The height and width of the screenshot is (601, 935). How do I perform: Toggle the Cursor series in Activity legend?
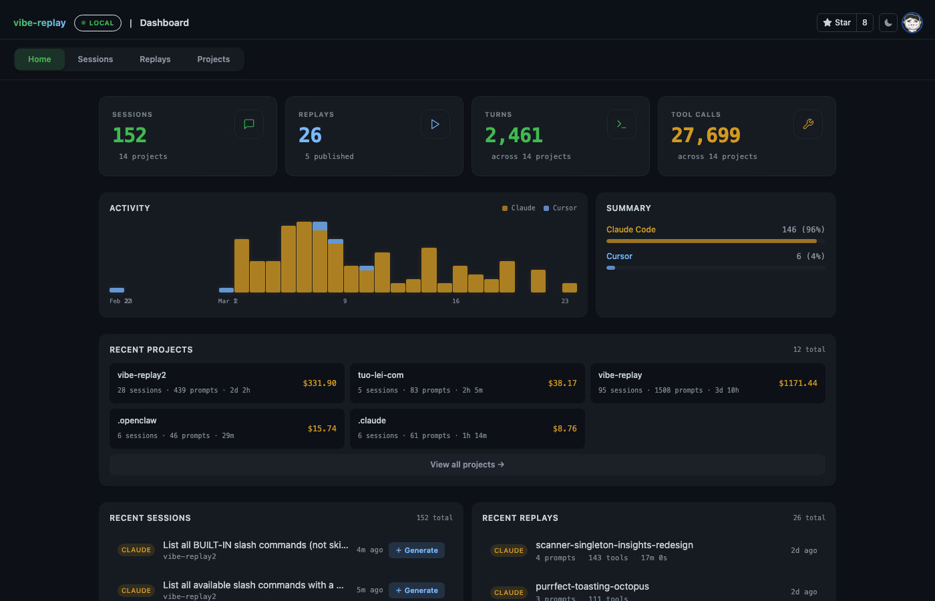tap(560, 208)
